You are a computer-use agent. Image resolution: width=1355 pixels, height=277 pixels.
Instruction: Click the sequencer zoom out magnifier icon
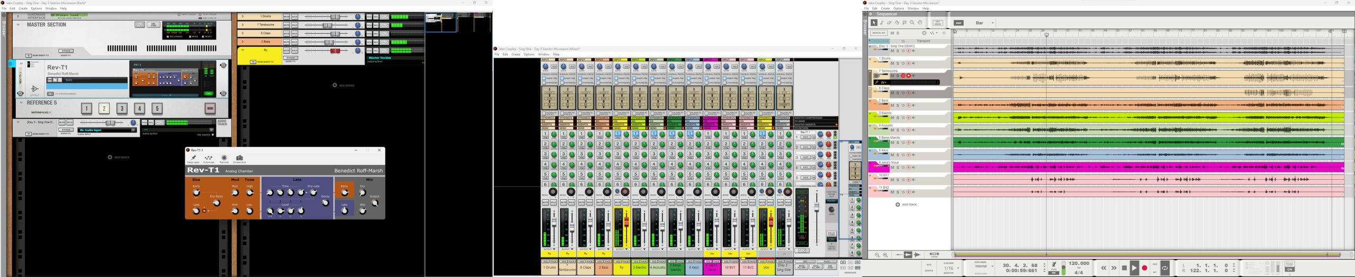pos(877,255)
